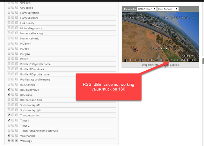This screenshot has height=146, width=204.
Task: Enable profile 2 checkbox for VTX channel
Action: coord(13,136)
